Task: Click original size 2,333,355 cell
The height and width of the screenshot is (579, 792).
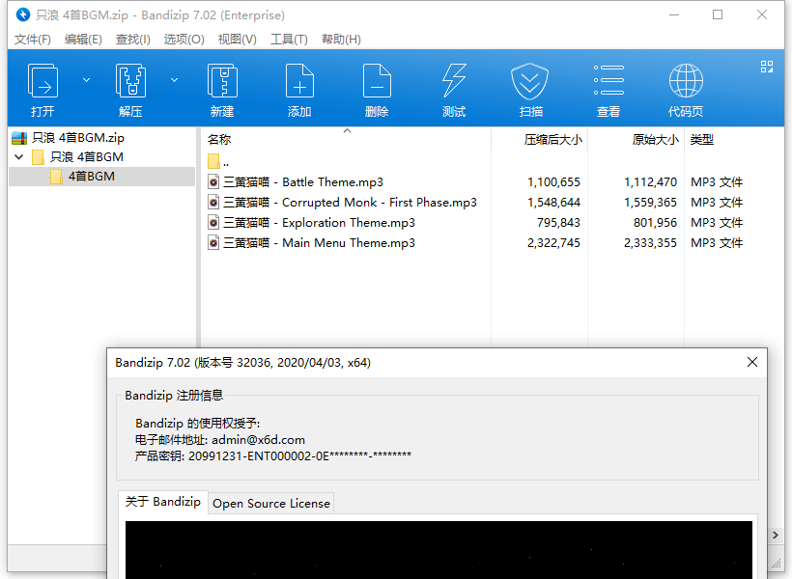Action: point(650,243)
